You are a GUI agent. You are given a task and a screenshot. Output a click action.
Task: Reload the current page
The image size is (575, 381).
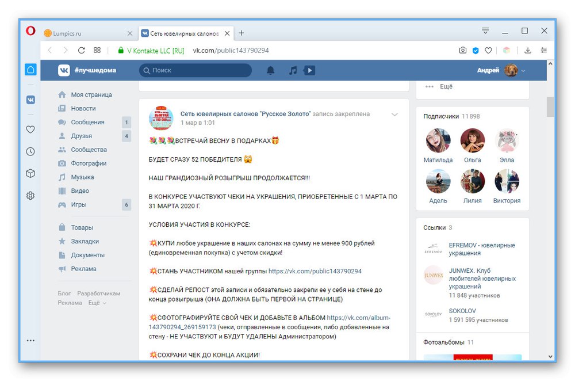pyautogui.click(x=82, y=50)
